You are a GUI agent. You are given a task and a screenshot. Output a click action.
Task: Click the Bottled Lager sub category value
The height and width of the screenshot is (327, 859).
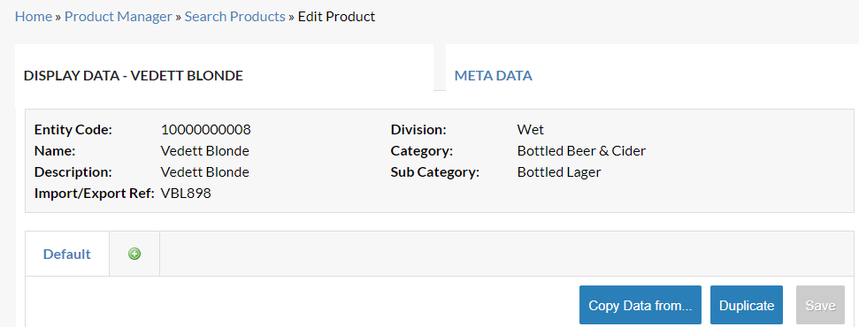pyautogui.click(x=559, y=172)
